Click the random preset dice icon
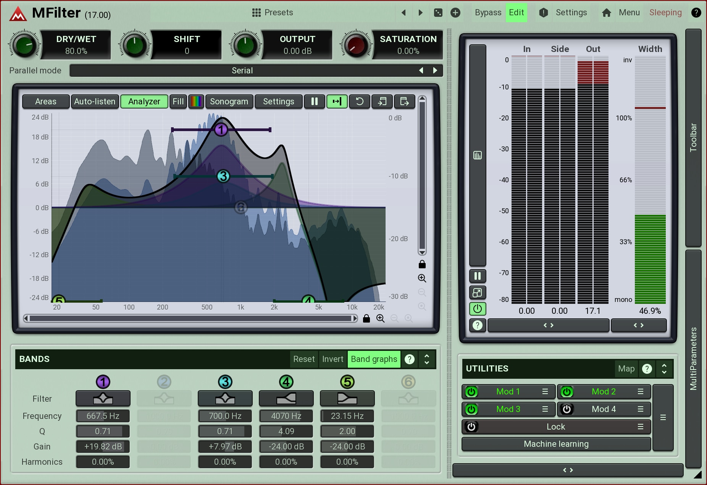The height and width of the screenshot is (485, 707). point(438,13)
